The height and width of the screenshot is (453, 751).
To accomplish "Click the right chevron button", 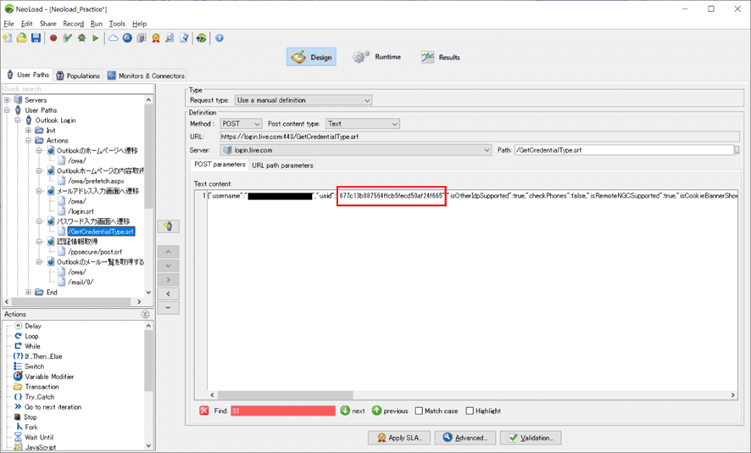I will point(168,279).
